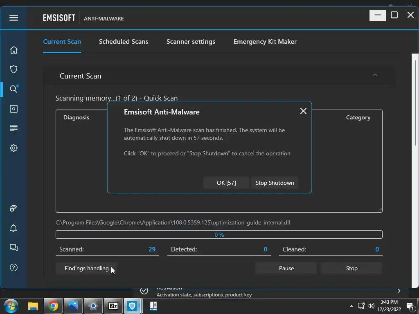
Task: Open the Action Center notification icon
Action: pos(410,307)
